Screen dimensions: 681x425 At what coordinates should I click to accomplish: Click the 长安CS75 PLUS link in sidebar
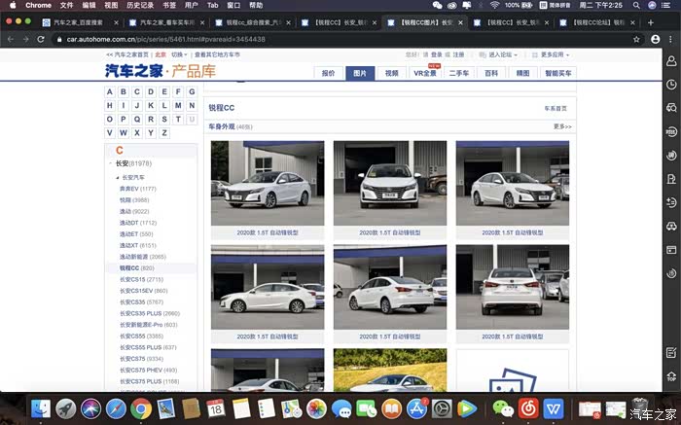[x=141, y=381]
